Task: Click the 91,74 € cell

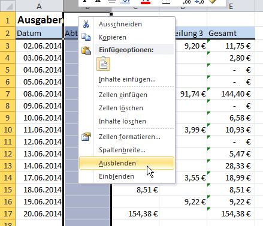Action: click(x=191, y=94)
